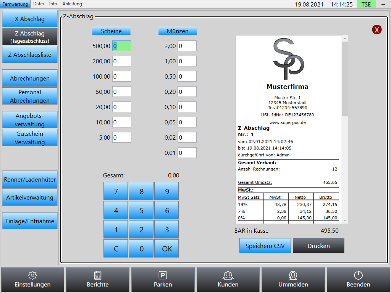Click the Fernwartung menu item
This screenshot has height=293, width=391.
click(x=15, y=4)
